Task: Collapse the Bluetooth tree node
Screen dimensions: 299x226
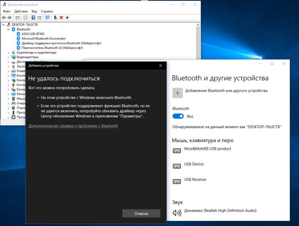Action: click(x=8, y=29)
